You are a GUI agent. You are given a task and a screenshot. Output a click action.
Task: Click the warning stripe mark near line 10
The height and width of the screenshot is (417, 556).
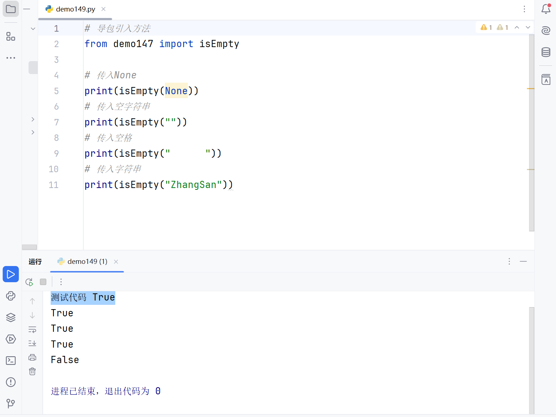click(530, 169)
